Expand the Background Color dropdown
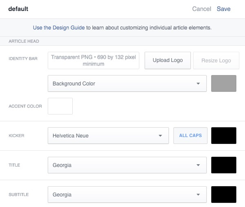Image resolution: width=245 pixels, height=207 pixels. [x=127, y=84]
